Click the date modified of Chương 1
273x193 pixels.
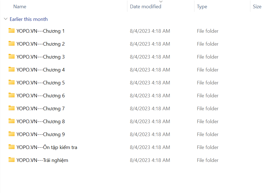tap(150, 31)
